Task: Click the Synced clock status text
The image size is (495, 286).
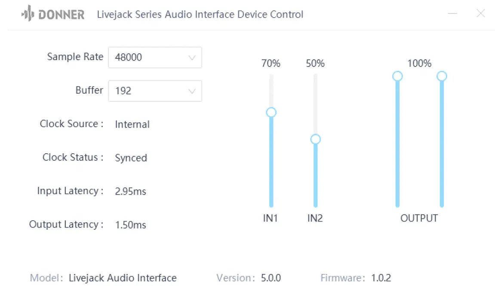Action: (x=131, y=158)
